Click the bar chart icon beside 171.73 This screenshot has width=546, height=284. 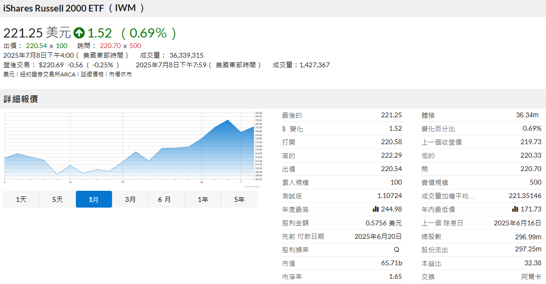tap(515, 209)
